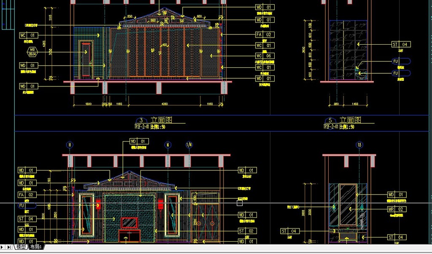Pick the grid axis bubble labeled 1/N
This screenshot has height=254, width=432.
click(189, 145)
